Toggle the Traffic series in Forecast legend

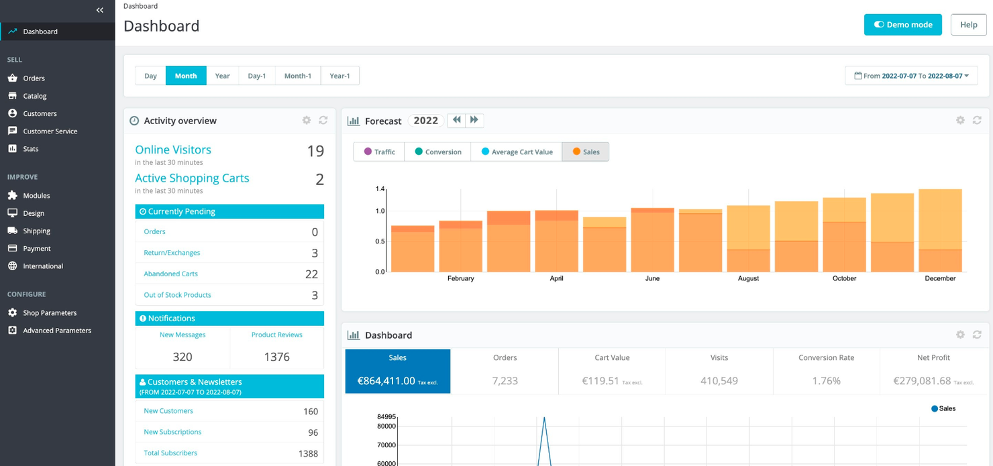click(378, 152)
